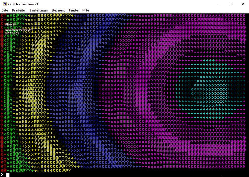Open the Datei menu
Screen dimensions: 249x177
(5, 10)
